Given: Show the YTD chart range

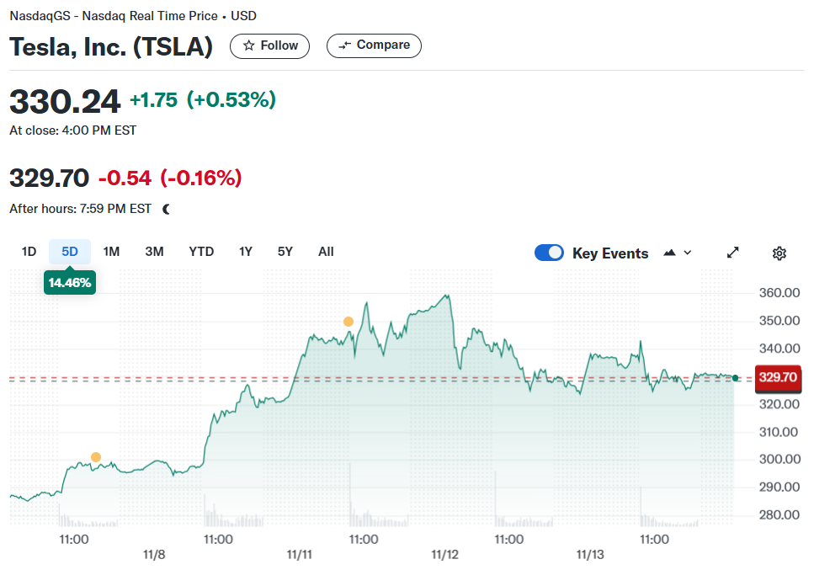Looking at the screenshot, I should click(201, 252).
